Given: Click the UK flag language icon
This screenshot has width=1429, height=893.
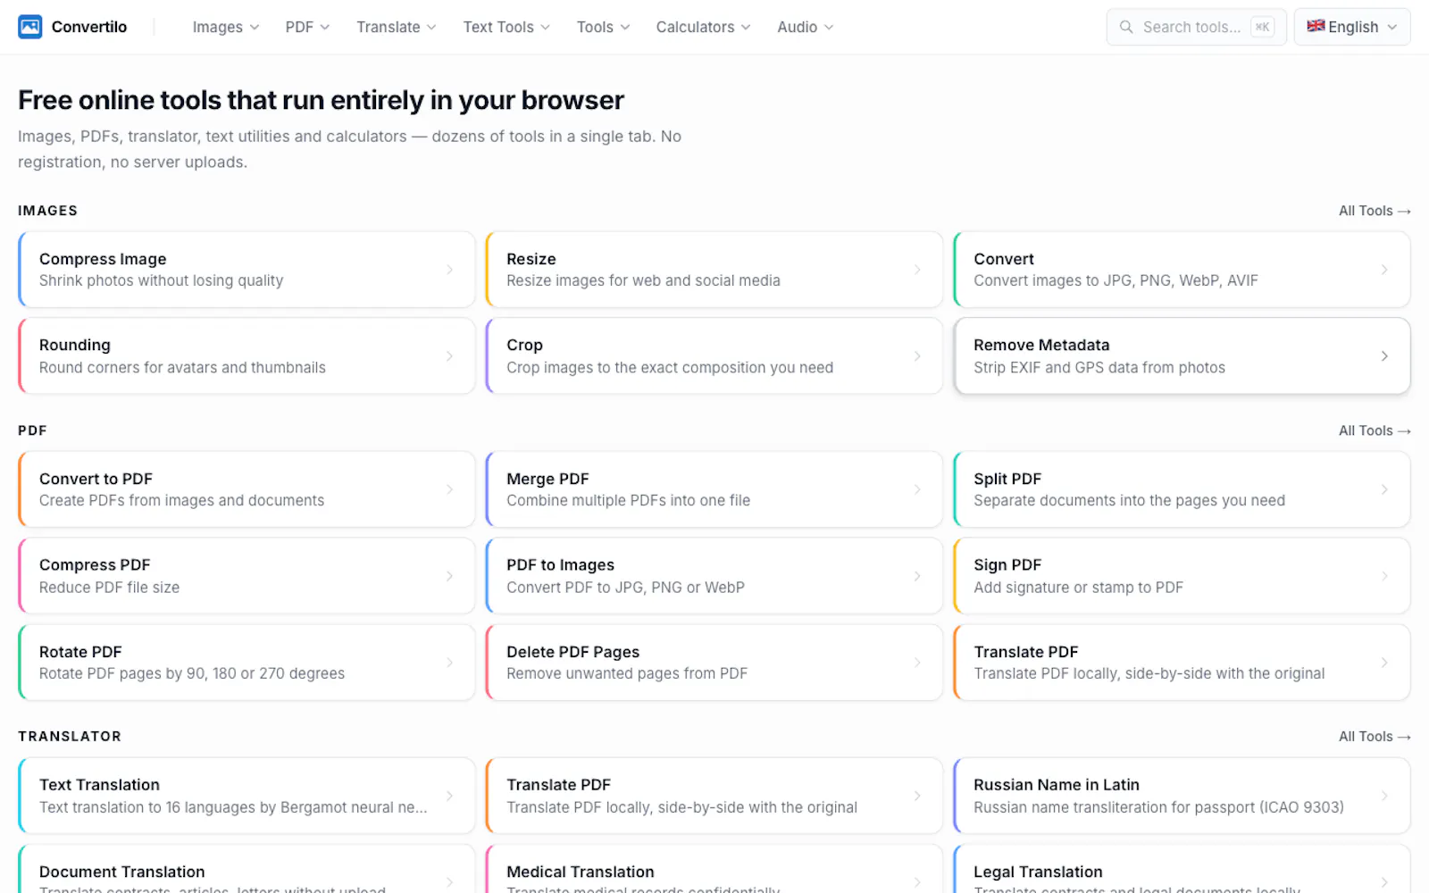Looking at the screenshot, I should (x=1316, y=26).
